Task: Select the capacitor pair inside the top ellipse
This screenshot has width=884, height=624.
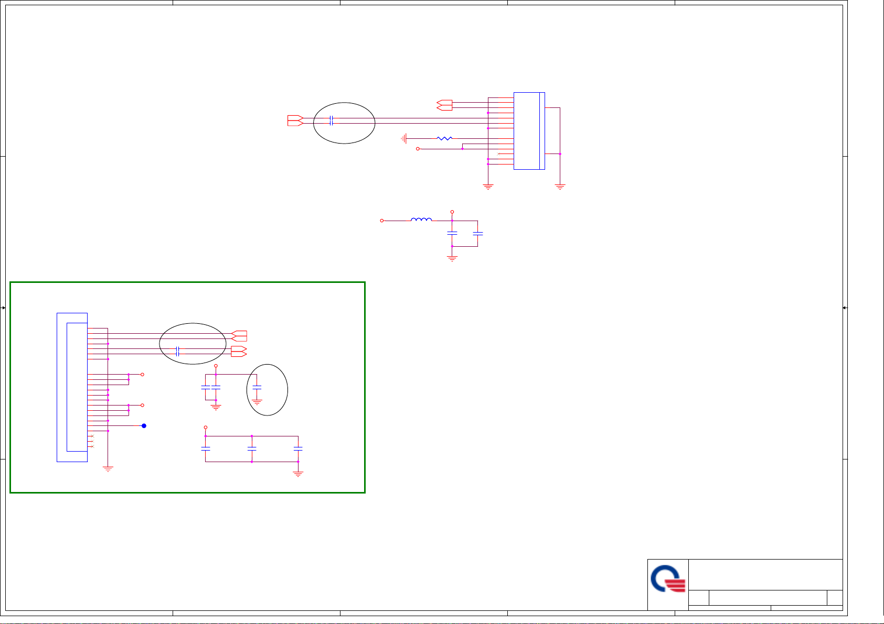Action: [331, 121]
